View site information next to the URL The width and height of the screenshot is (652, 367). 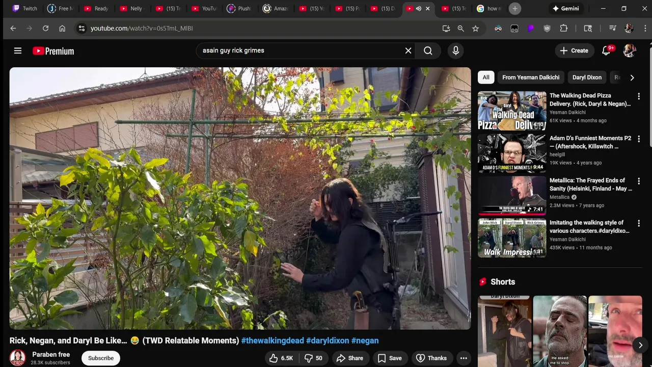point(81,29)
